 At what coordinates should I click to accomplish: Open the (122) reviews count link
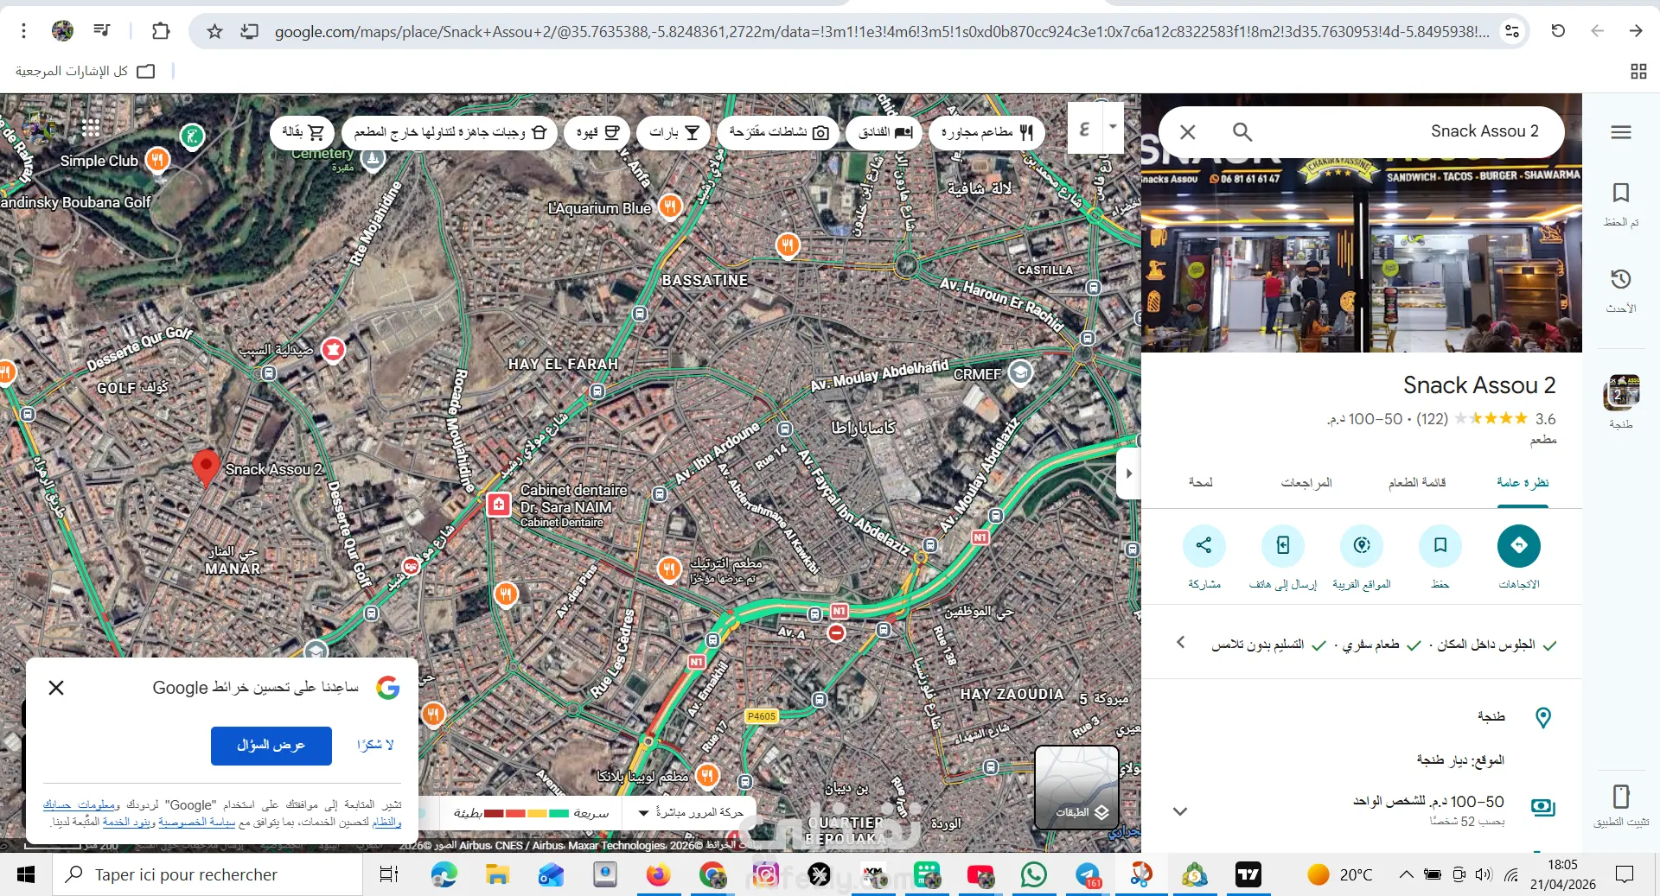[1432, 419]
